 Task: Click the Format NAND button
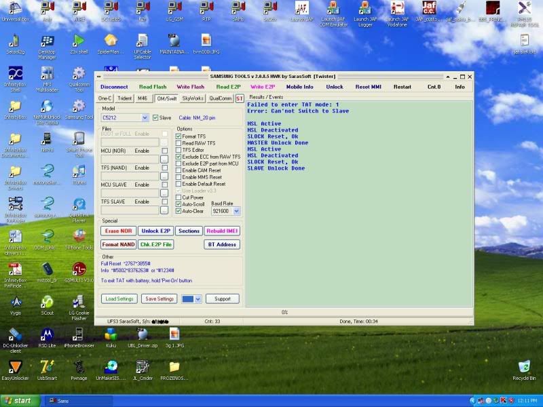118,244
